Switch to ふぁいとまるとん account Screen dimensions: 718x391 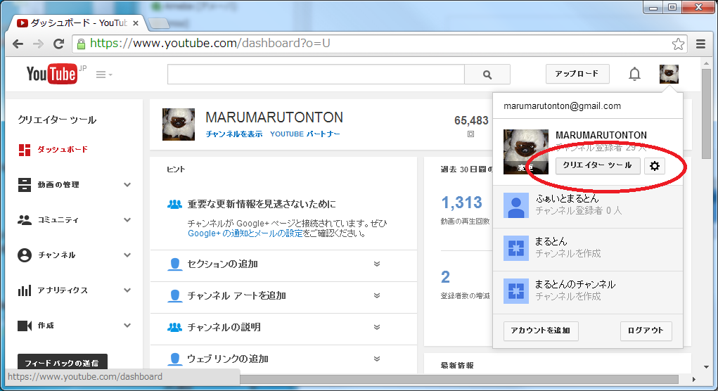[x=588, y=205]
